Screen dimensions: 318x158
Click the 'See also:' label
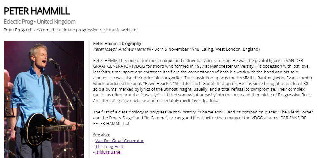[x=101, y=135]
